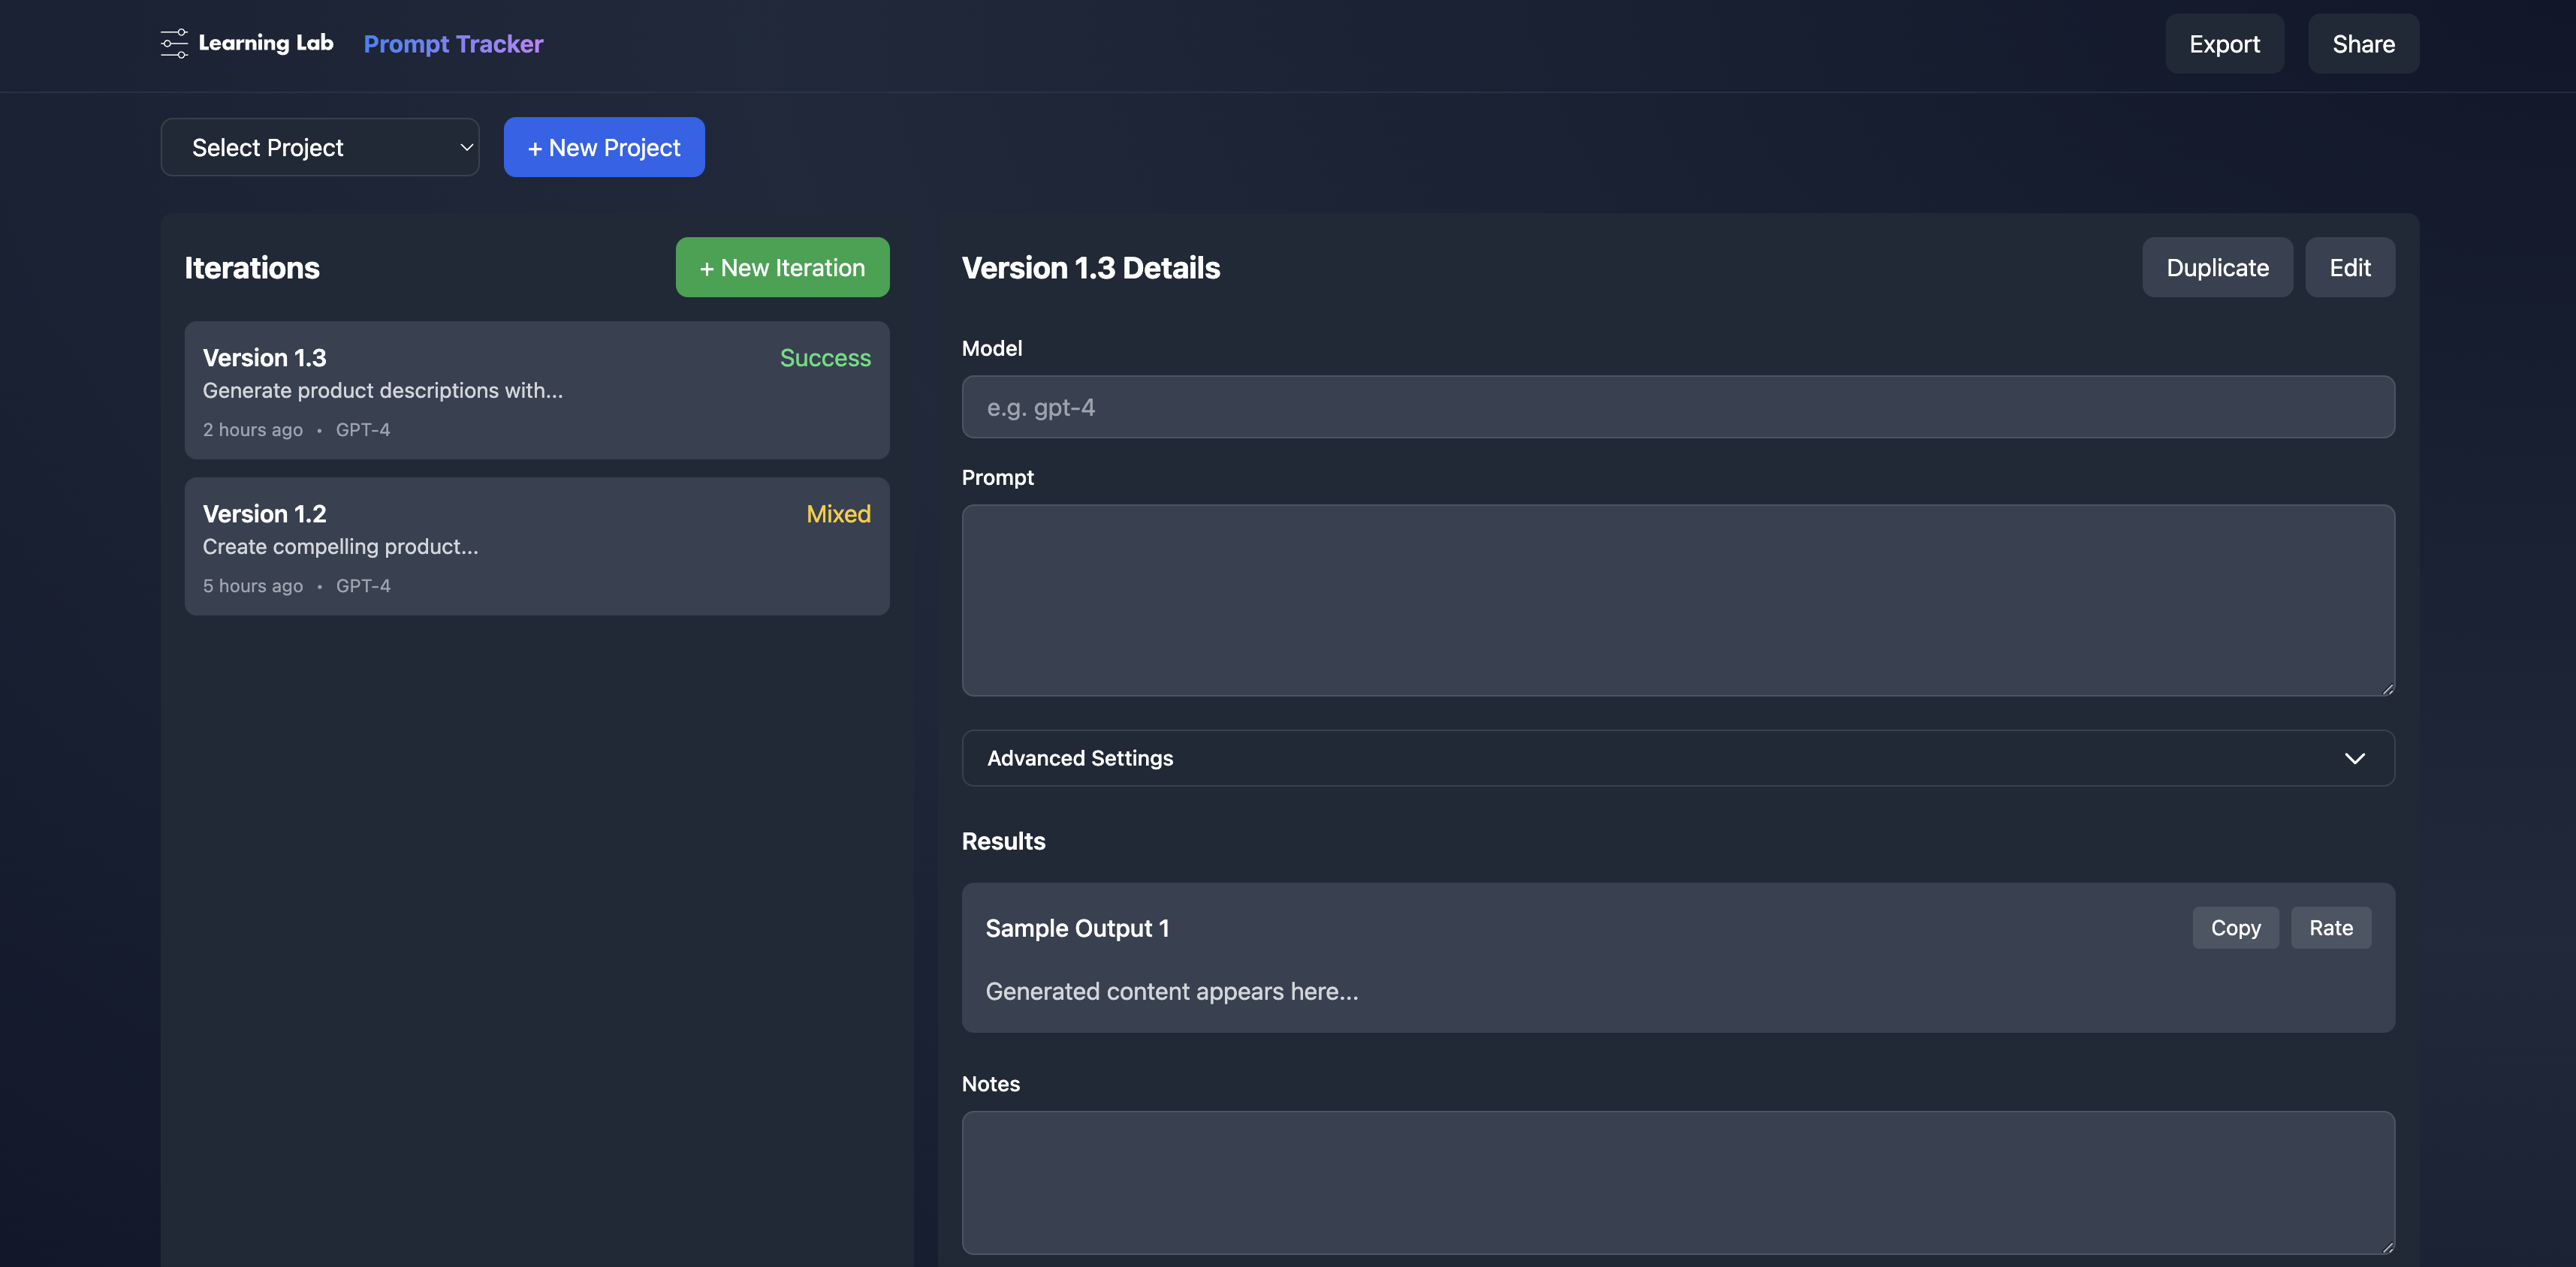
Task: Copy Sample Output 1 content
Action: click(2235, 927)
